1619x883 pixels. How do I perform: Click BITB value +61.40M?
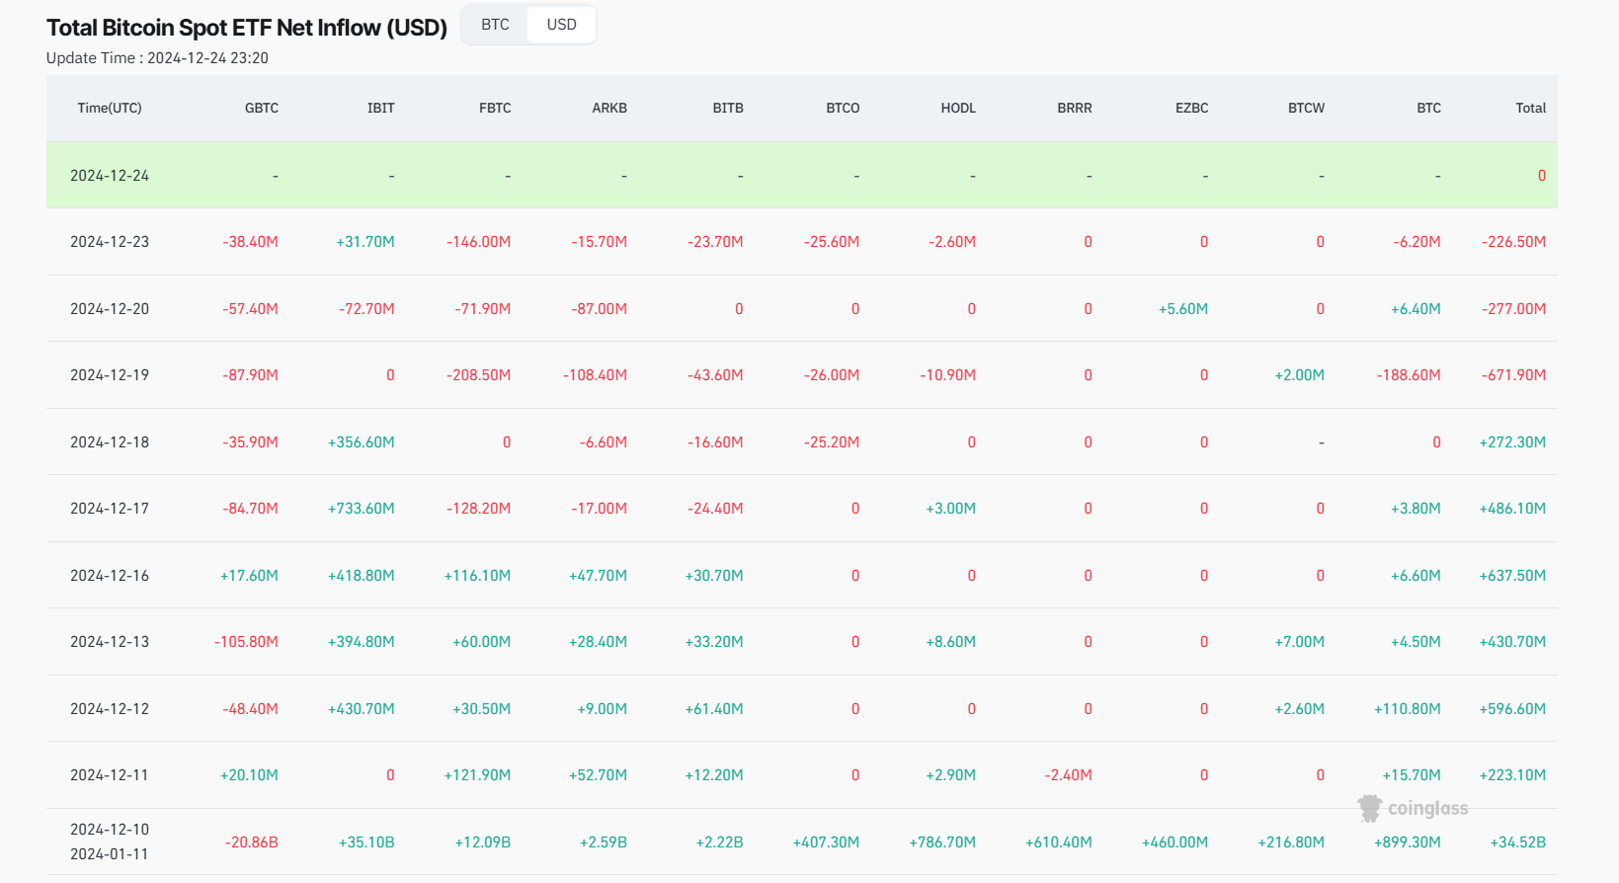(714, 709)
